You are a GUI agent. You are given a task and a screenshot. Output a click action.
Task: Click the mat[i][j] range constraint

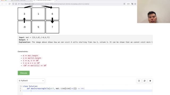[x=35, y=66]
